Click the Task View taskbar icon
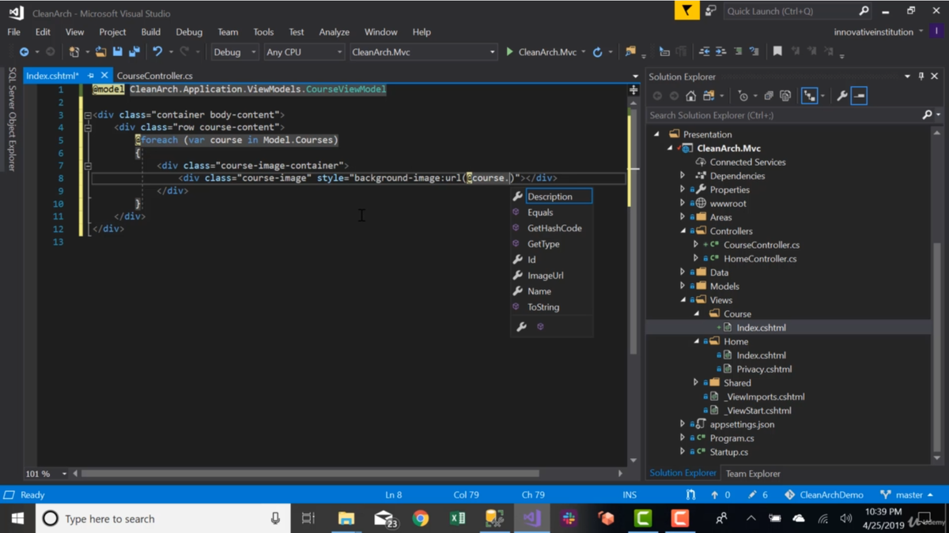 point(308,519)
